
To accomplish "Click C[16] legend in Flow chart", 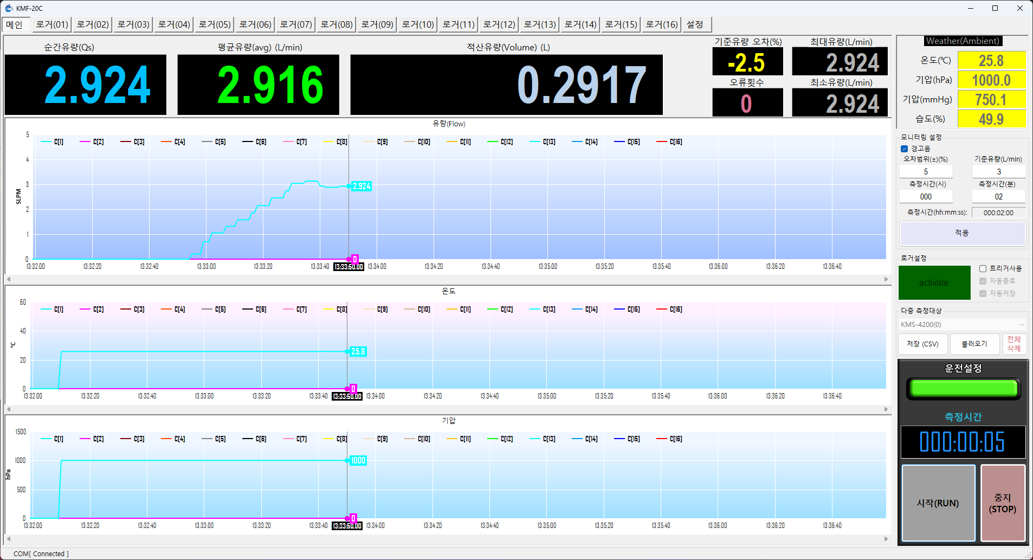I will tap(669, 142).
